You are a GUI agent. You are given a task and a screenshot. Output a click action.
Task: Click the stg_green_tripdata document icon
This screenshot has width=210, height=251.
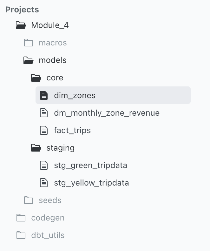coord(44,165)
